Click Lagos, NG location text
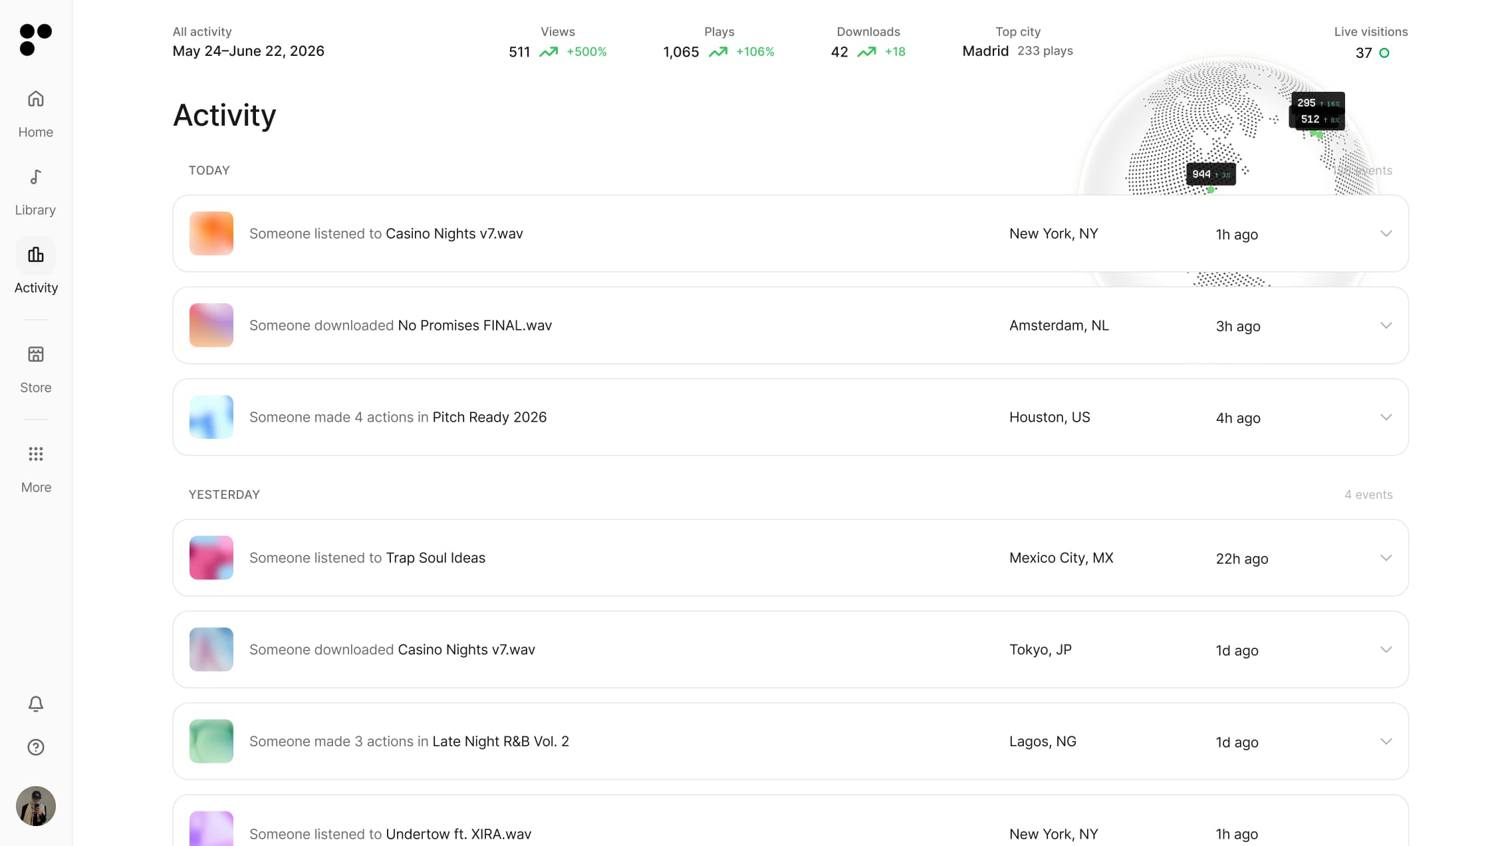The width and height of the screenshot is (1508, 846). tap(1043, 741)
